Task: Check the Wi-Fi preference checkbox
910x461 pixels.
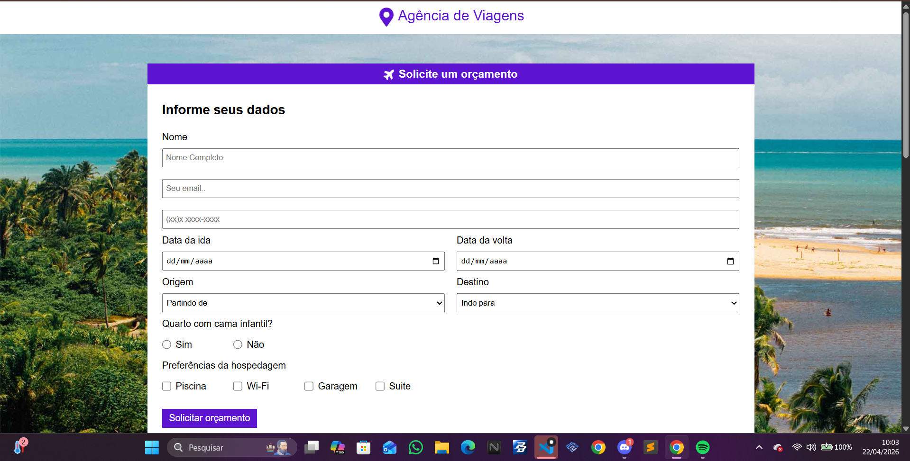Action: point(238,386)
